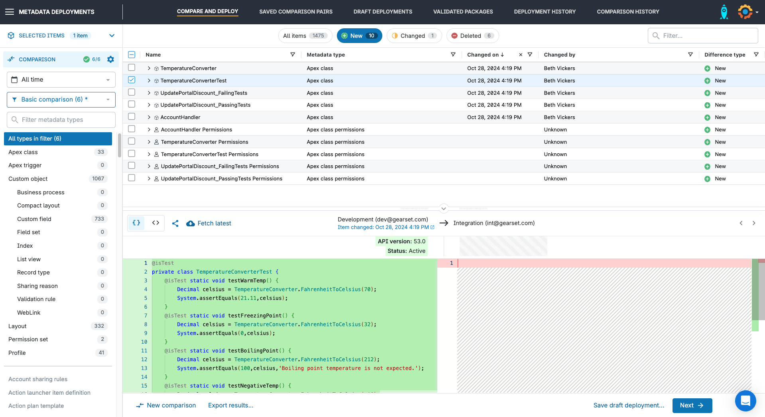765x417 pixels.
Task: Open the All time date dropdown
Action: [61, 80]
